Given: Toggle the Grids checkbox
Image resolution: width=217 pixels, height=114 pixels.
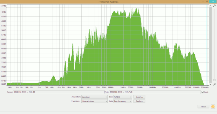Looking at the screenshot, I should click(202, 92).
